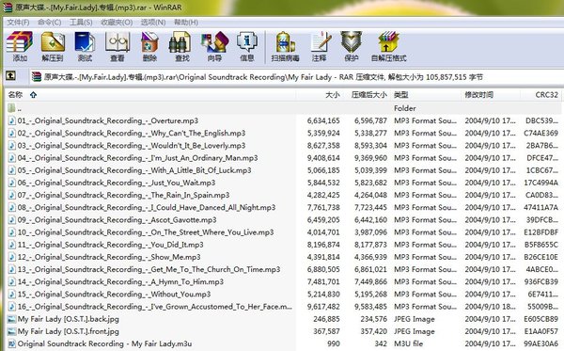Select 15 Without_You.mp3
Screen dimensions: 564x351
(114, 295)
